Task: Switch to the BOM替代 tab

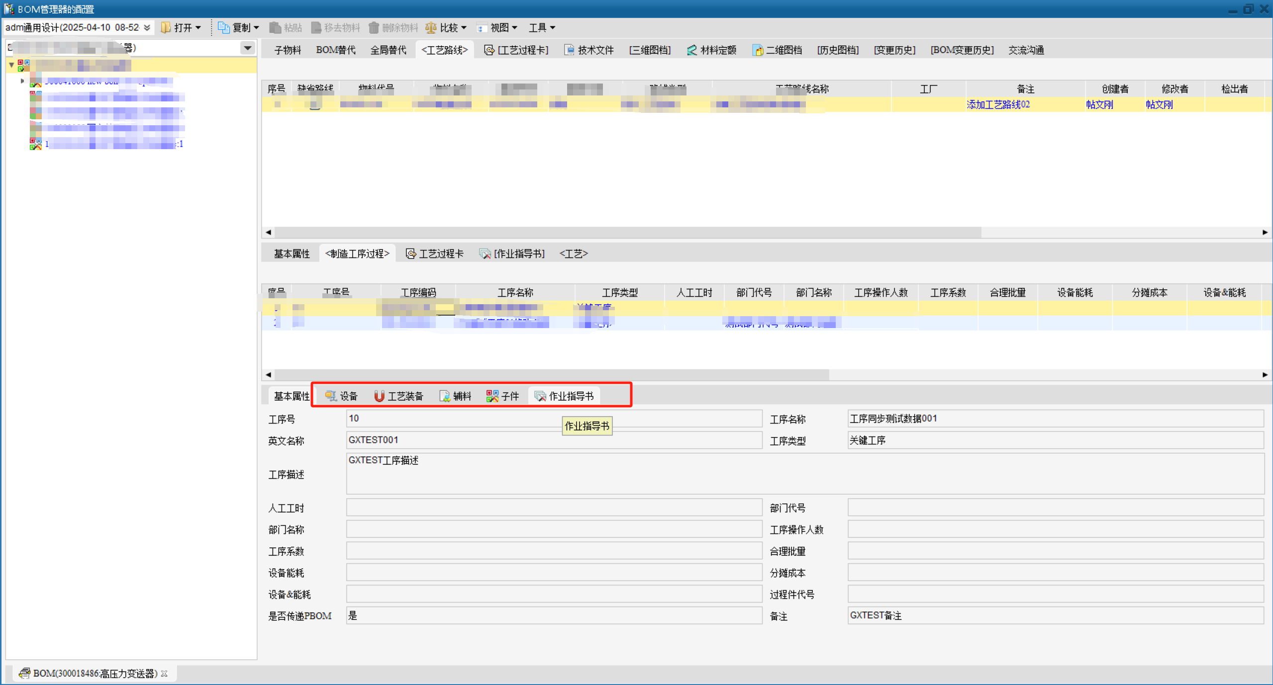Action: (335, 50)
